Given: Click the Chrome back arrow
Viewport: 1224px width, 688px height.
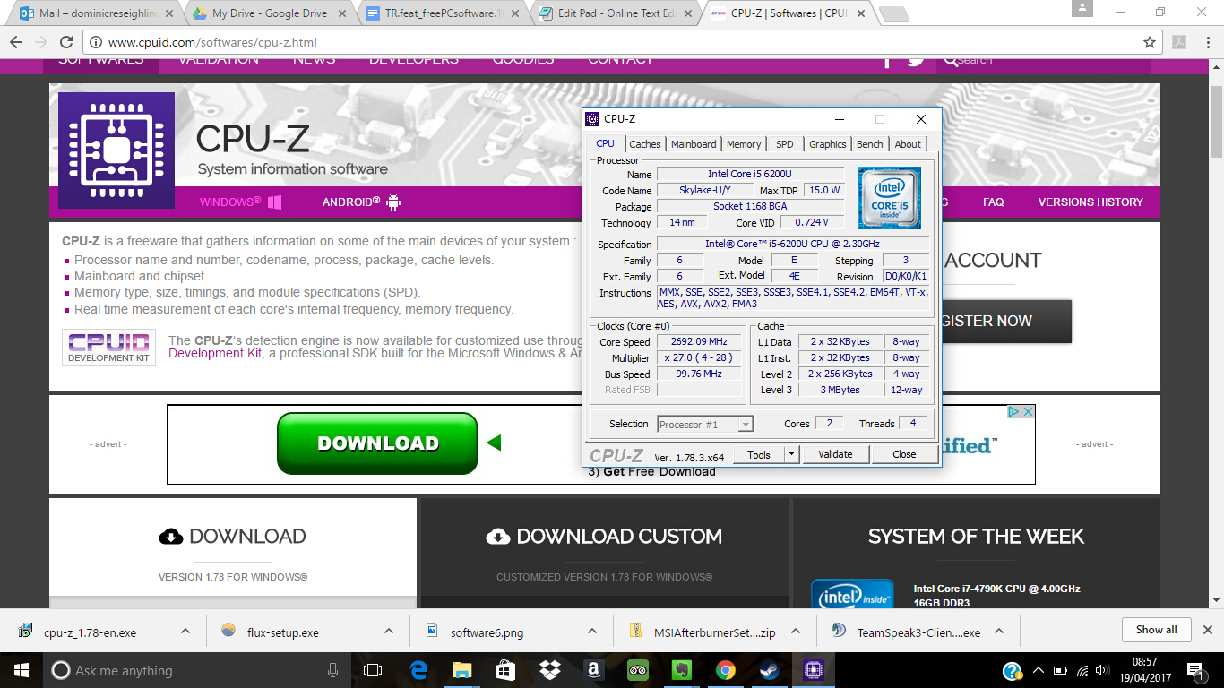Looking at the screenshot, I should coord(16,42).
